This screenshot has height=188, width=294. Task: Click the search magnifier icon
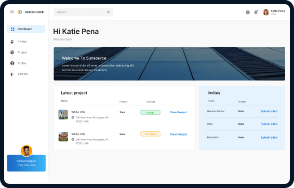click(x=109, y=12)
